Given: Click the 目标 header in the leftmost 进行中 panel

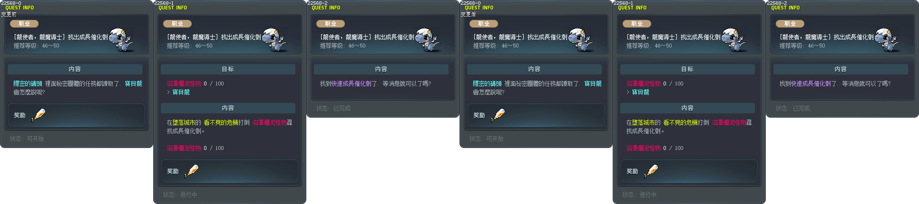Looking at the screenshot, I should click(228, 69).
